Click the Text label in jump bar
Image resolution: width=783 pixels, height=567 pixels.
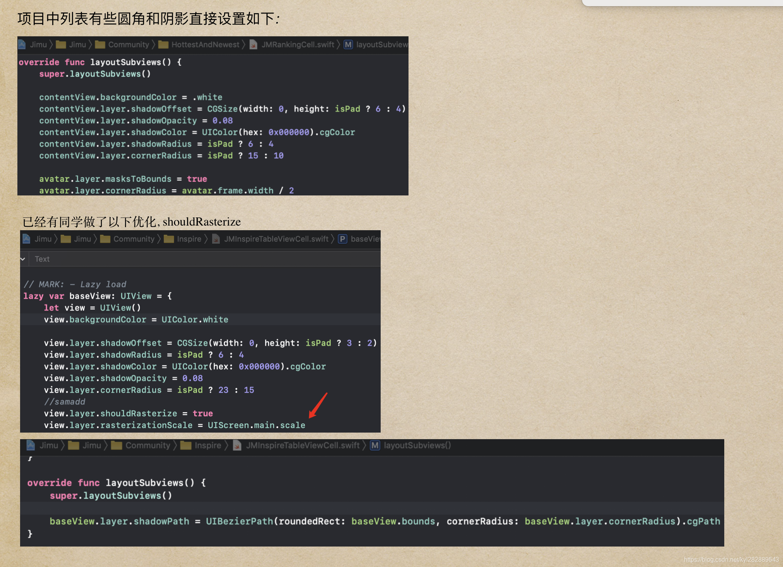click(42, 259)
